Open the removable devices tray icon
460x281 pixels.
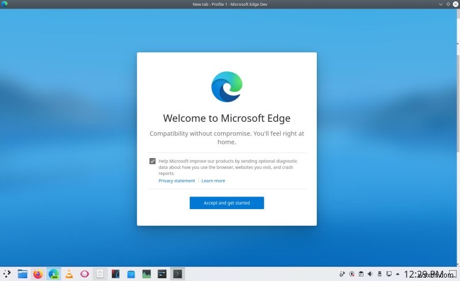(379, 274)
